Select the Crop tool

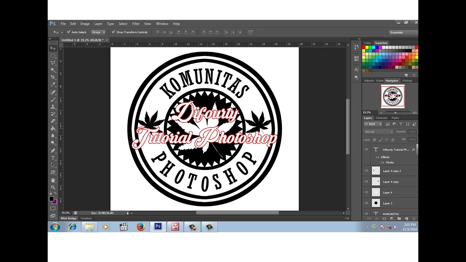click(53, 77)
